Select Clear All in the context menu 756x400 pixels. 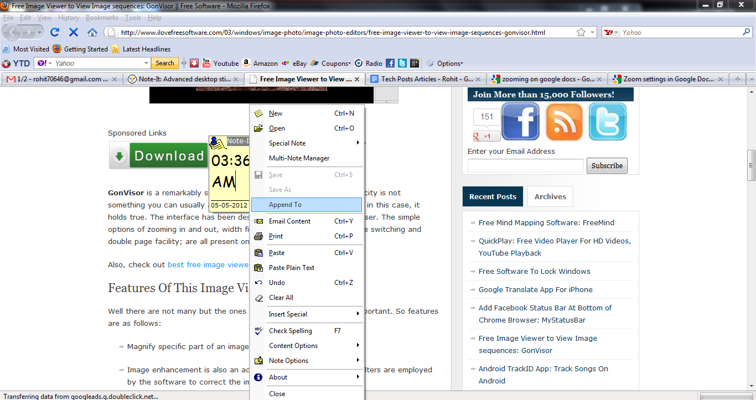[x=308, y=298]
